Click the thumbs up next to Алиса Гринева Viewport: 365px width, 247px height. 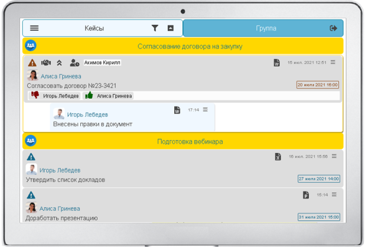(89, 95)
